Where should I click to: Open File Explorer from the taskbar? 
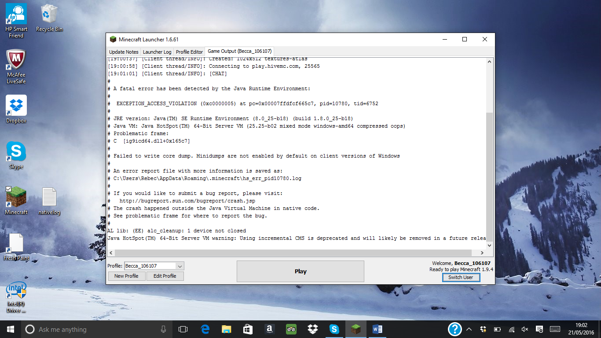point(227,329)
